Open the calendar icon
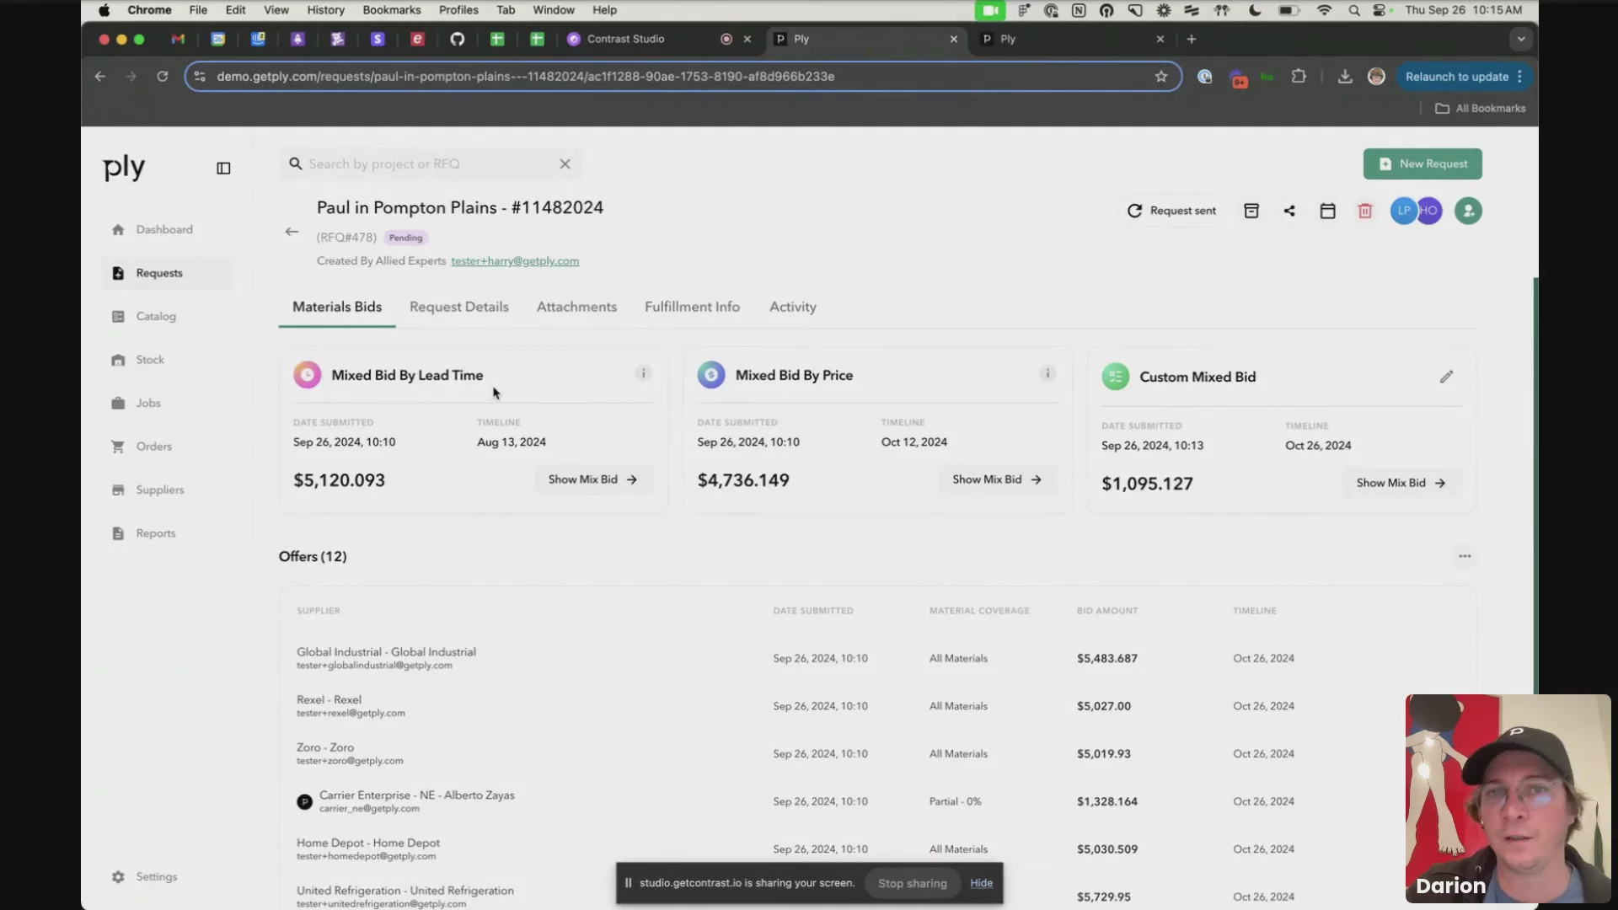This screenshot has height=910, width=1618. 1327,211
